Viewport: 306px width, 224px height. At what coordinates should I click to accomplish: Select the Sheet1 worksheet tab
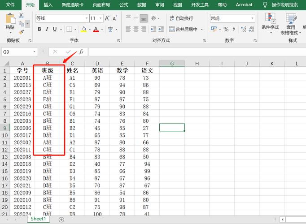[x=38, y=219]
